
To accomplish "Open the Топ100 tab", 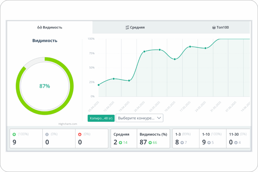I will pyautogui.click(x=220, y=27).
